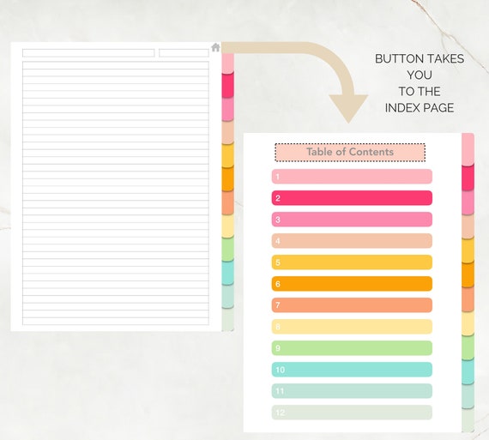Select section 4 peach contents bar
Viewport: 489px width, 440px height.
352,241
